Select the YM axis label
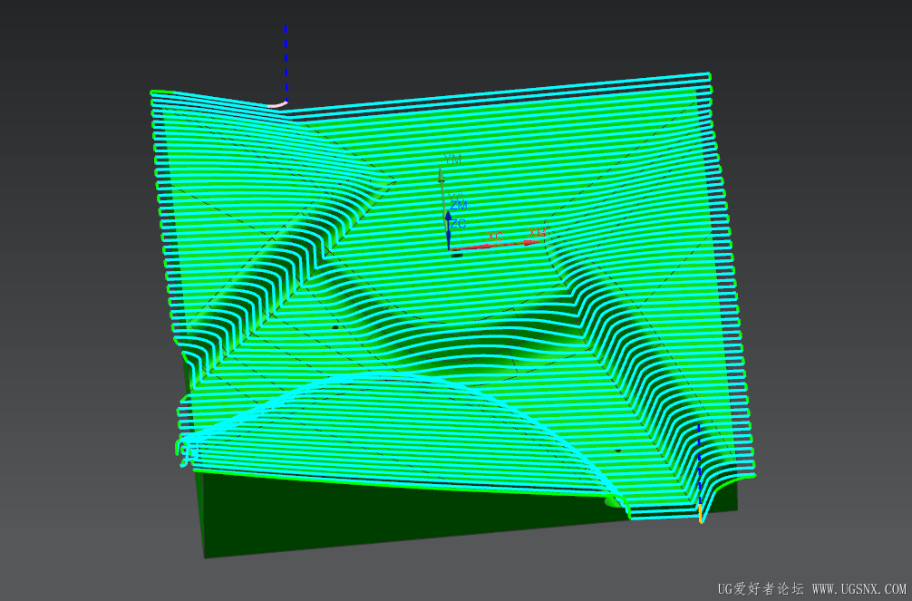 (452, 159)
